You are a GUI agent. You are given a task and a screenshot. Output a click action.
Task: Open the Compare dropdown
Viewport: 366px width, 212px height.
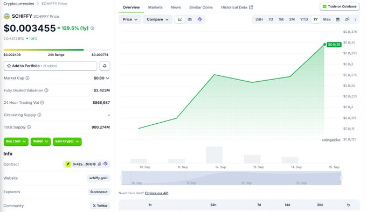(157, 19)
